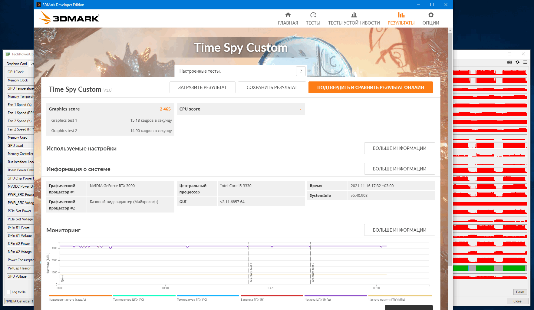Click GPU-Z refresh icon
The image size is (534, 310).
coord(518,62)
